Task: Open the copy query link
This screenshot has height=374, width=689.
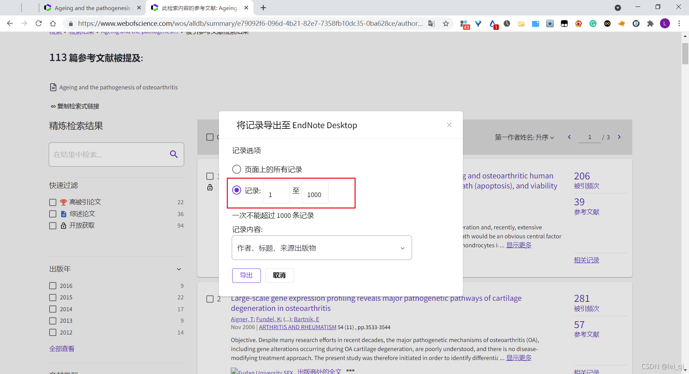Action: click(x=78, y=106)
